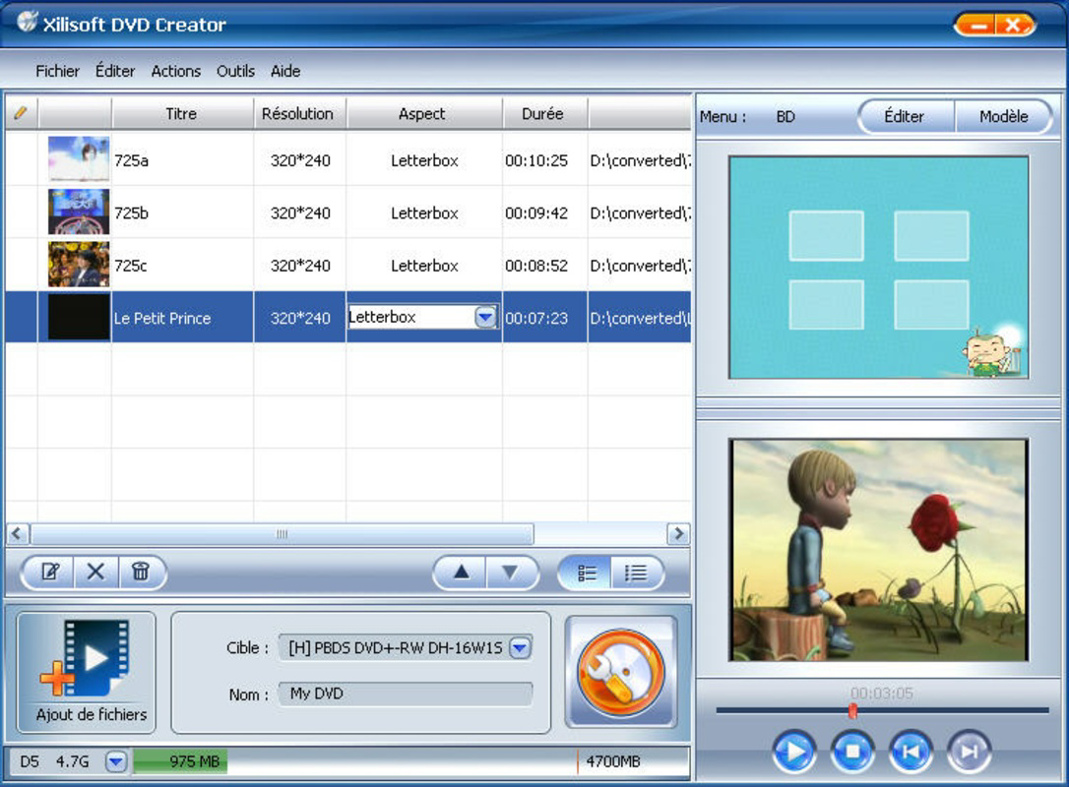This screenshot has height=787, width=1069.
Task: Click 320*240 resolution in 725b row
Action: tap(300, 213)
